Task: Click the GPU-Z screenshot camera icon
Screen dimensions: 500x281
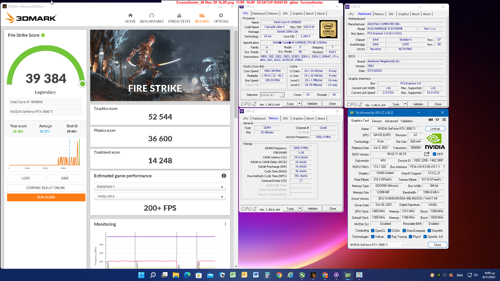Action: (431, 120)
